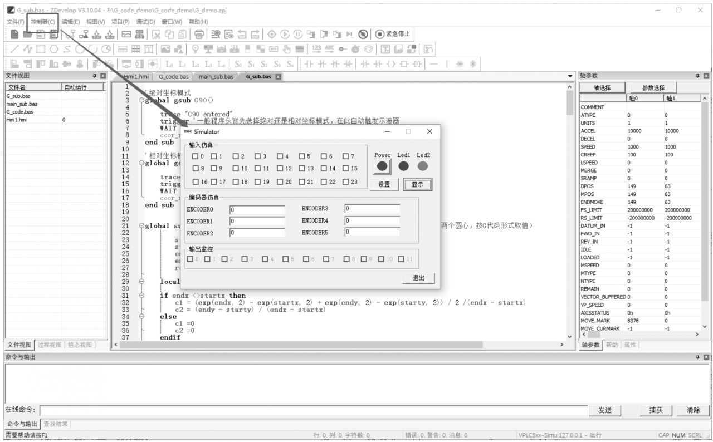713x442 pixels.
Task: Click the L2 layer icon
Action: coord(196,65)
